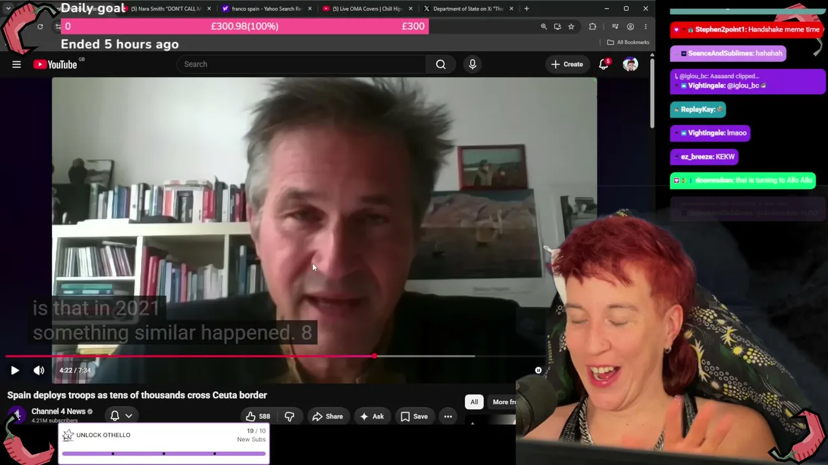Open the browser zoom magnifier icon
Image resolution: width=828 pixels, height=465 pixels.
[x=543, y=26]
